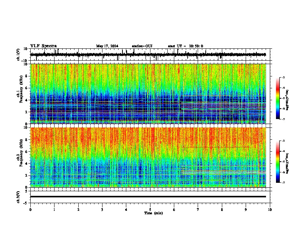This screenshot has height=235, width=304.
Task: Click the 'VLF Spectra' title text
Action: coord(43,46)
